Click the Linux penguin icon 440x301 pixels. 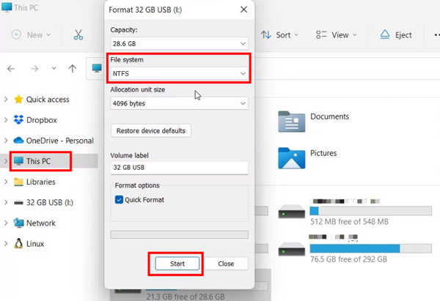pyautogui.click(x=18, y=244)
